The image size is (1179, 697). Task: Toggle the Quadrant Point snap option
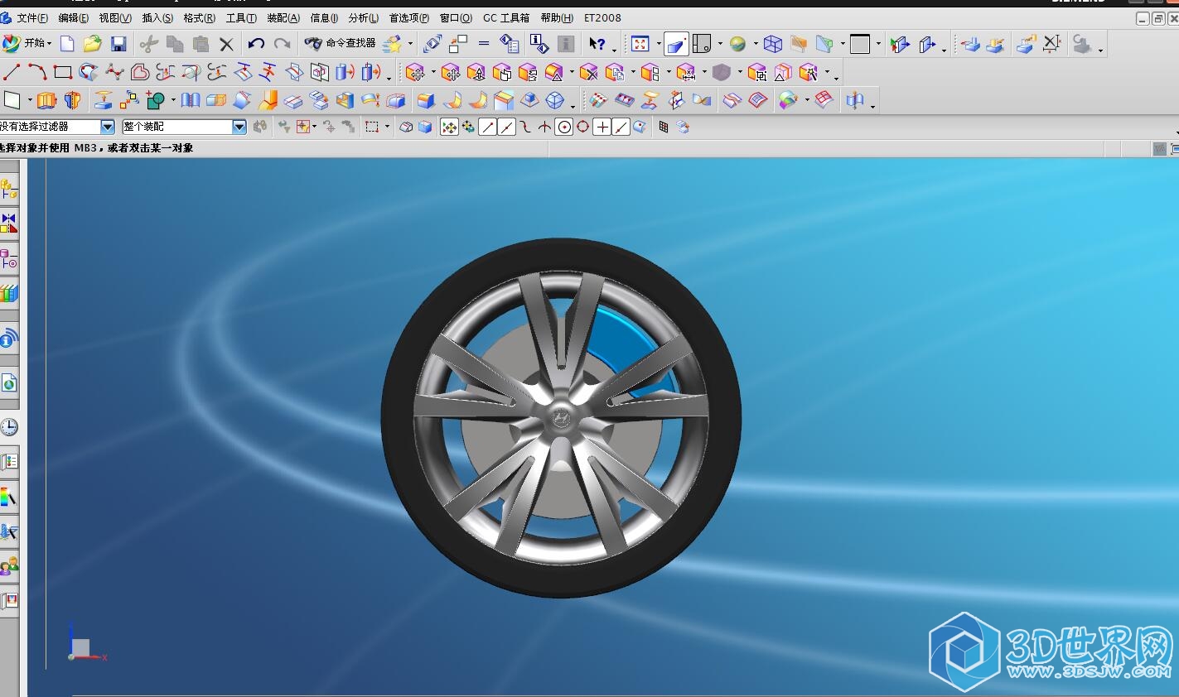click(x=583, y=127)
